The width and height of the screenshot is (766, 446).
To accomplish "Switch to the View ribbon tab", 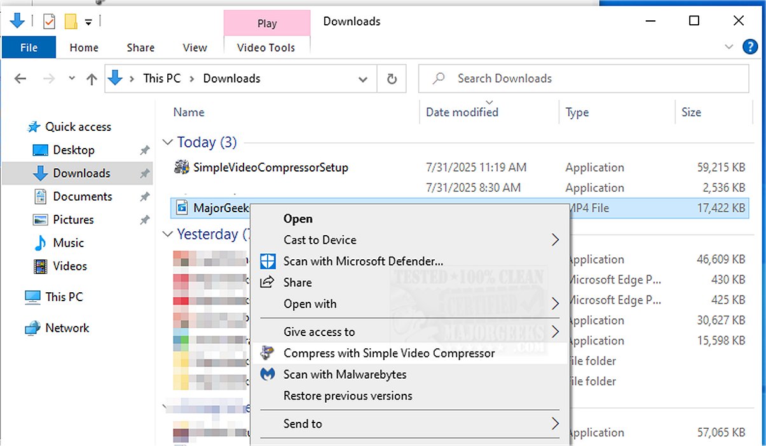I will pyautogui.click(x=195, y=48).
